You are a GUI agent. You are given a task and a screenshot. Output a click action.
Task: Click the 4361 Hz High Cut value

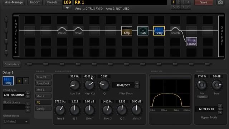pyautogui.click(x=89, y=76)
